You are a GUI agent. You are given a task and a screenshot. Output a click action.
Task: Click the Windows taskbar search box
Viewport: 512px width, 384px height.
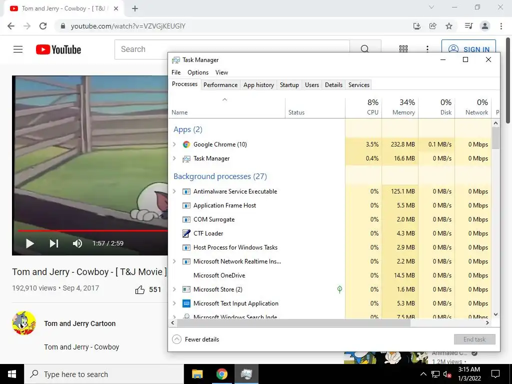[104, 374]
